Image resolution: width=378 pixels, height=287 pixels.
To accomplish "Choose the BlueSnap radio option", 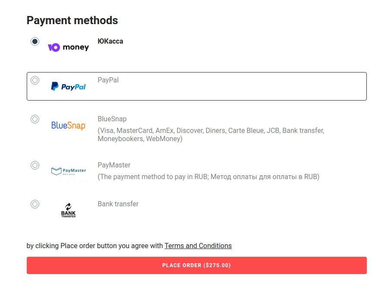I will coord(35,119).
